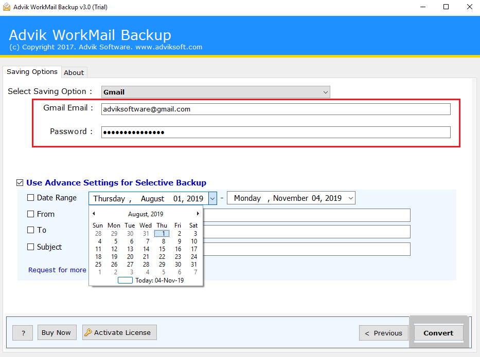Select August 1 in the calendar

[x=162, y=234]
